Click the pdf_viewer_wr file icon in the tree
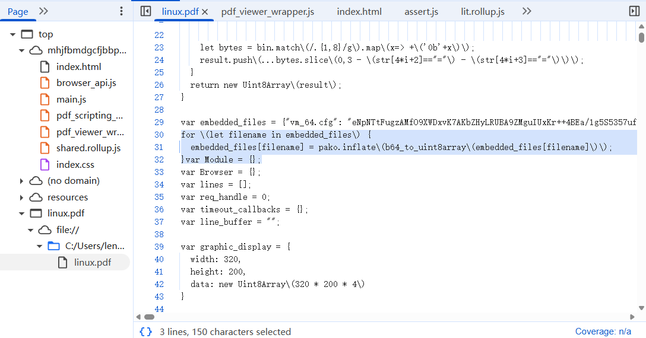 click(x=45, y=132)
